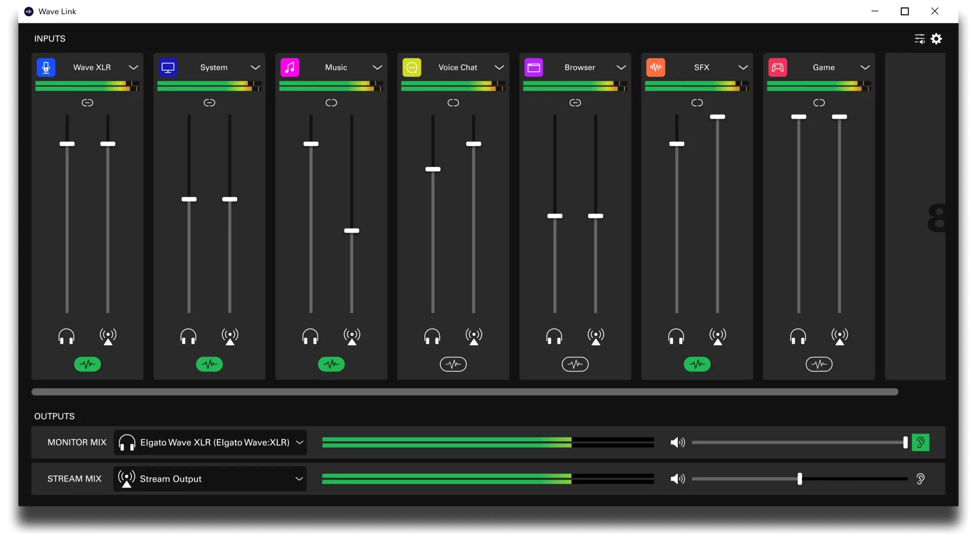
Task: Click the Stream Mix volume slider handle
Action: 799,479
